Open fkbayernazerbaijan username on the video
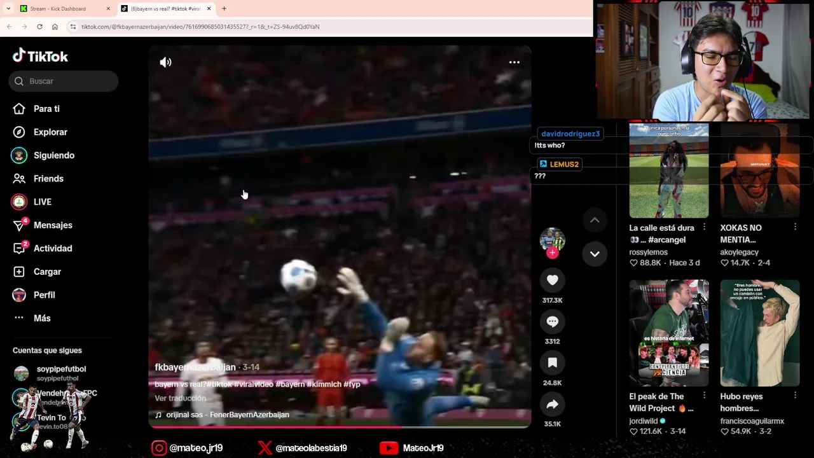This screenshot has height=458, width=814. (x=195, y=367)
